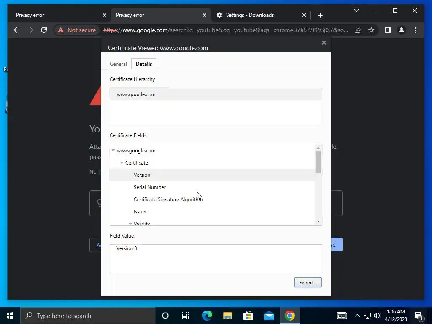Click the URL in the address bar
This screenshot has width=432, height=324.
225,30
